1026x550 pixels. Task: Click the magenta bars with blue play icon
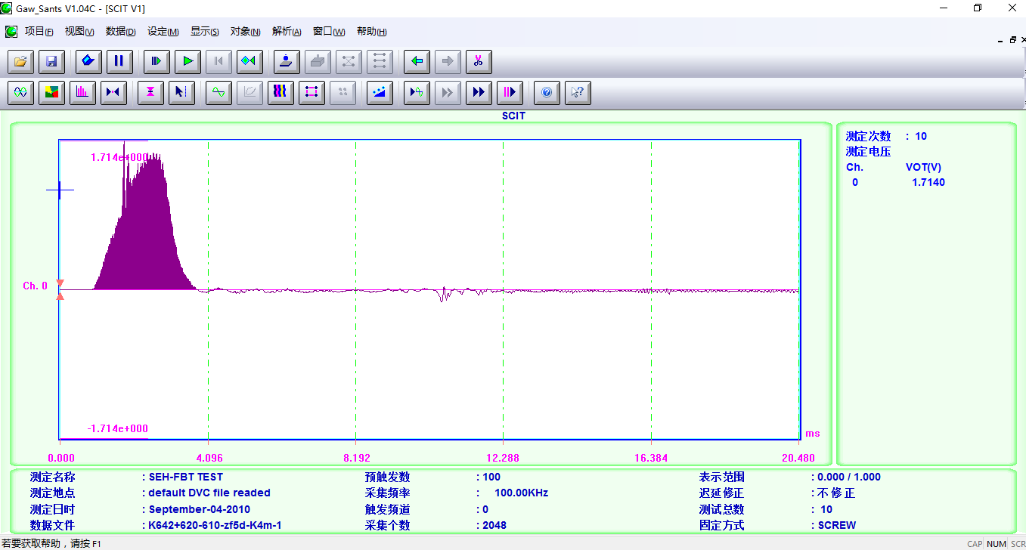[510, 92]
